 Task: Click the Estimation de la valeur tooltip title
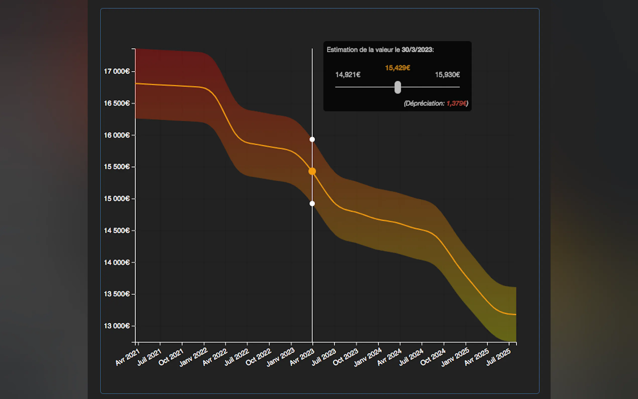(x=380, y=49)
